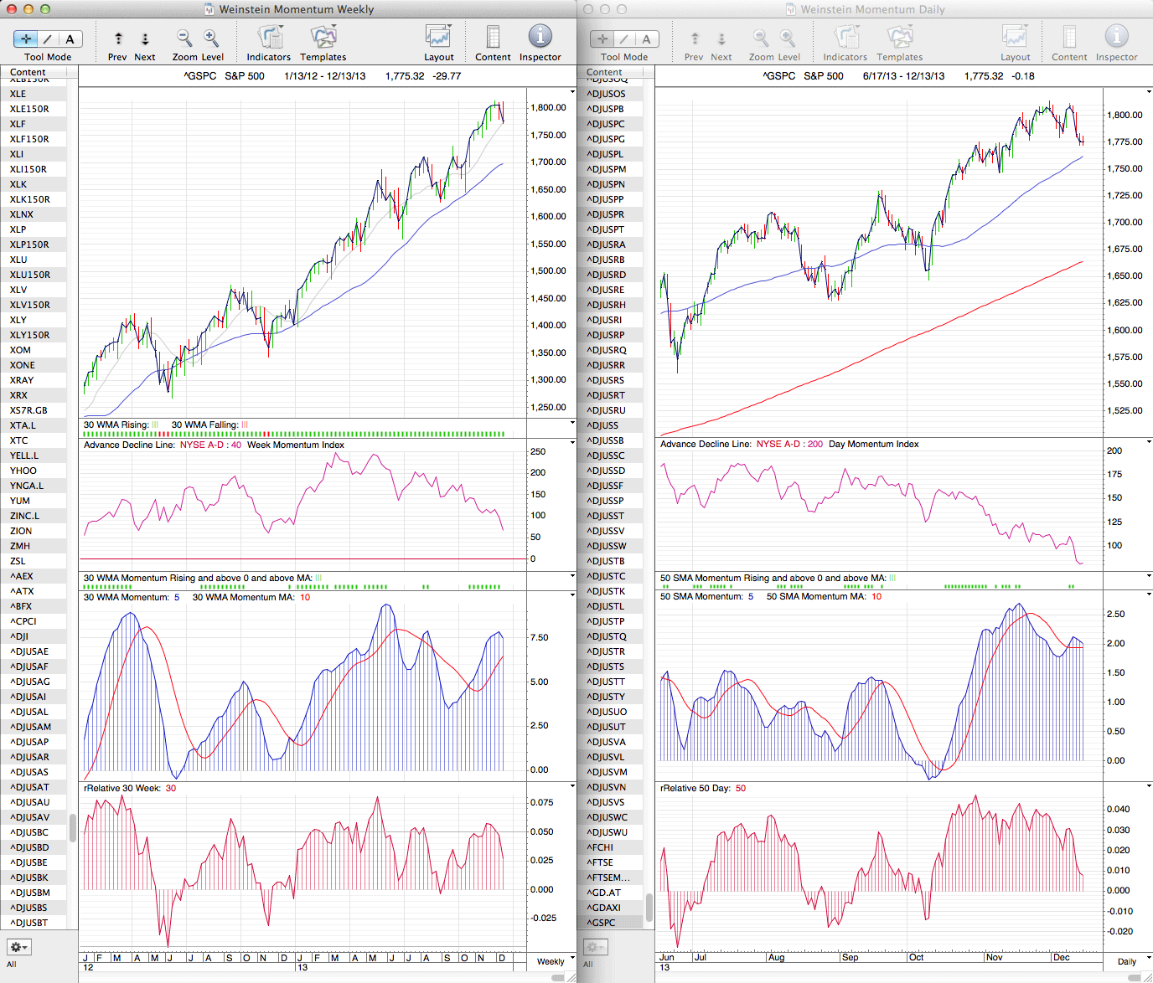Select crosshair tool mode in Daily window
This screenshot has width=1153, height=983.
(x=602, y=39)
